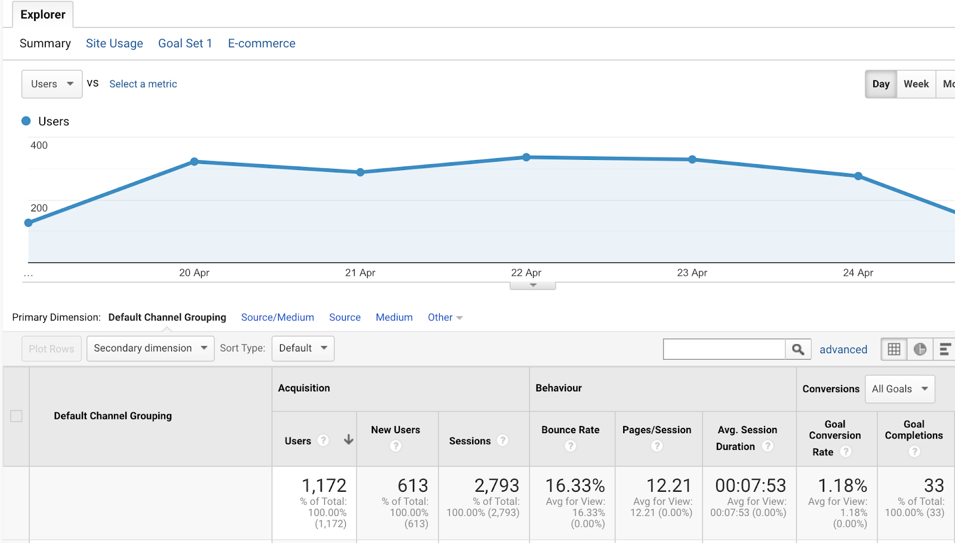Click the 23 Apr data point
Viewport: 955px width, 543px height.
[692, 159]
